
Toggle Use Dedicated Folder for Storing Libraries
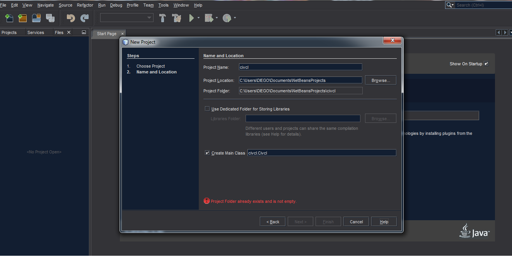pyautogui.click(x=207, y=109)
